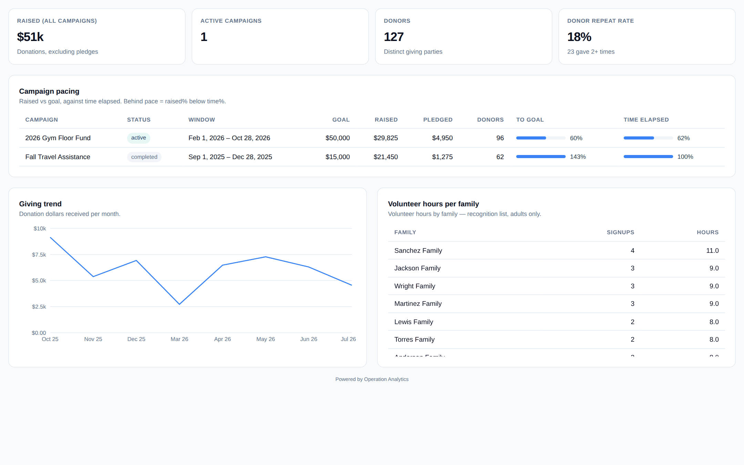Click the Oct 25 axis label
This screenshot has width=744, height=465.
[x=50, y=339]
